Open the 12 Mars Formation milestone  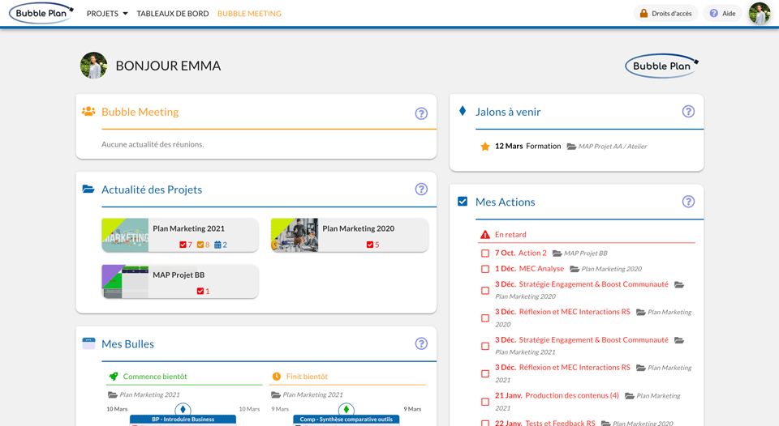point(527,147)
